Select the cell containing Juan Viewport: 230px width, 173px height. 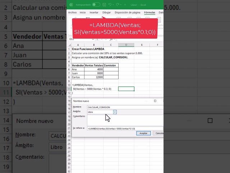78,73
